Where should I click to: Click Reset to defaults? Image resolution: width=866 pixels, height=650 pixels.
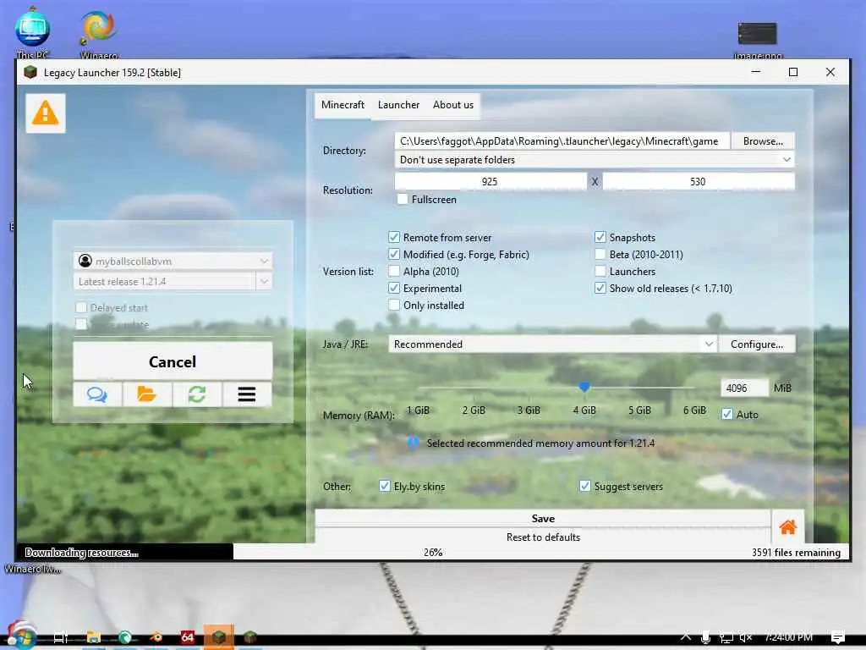[543, 537]
